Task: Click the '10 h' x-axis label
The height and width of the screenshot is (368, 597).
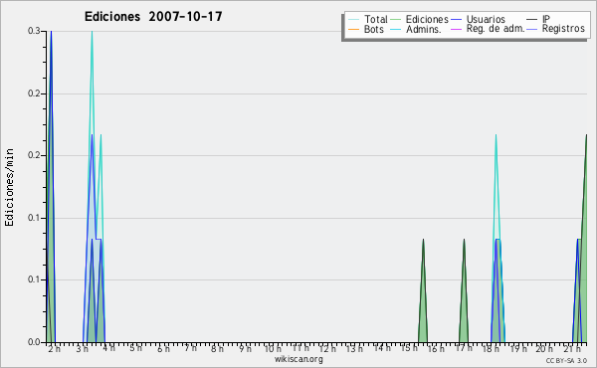Action: (273, 349)
